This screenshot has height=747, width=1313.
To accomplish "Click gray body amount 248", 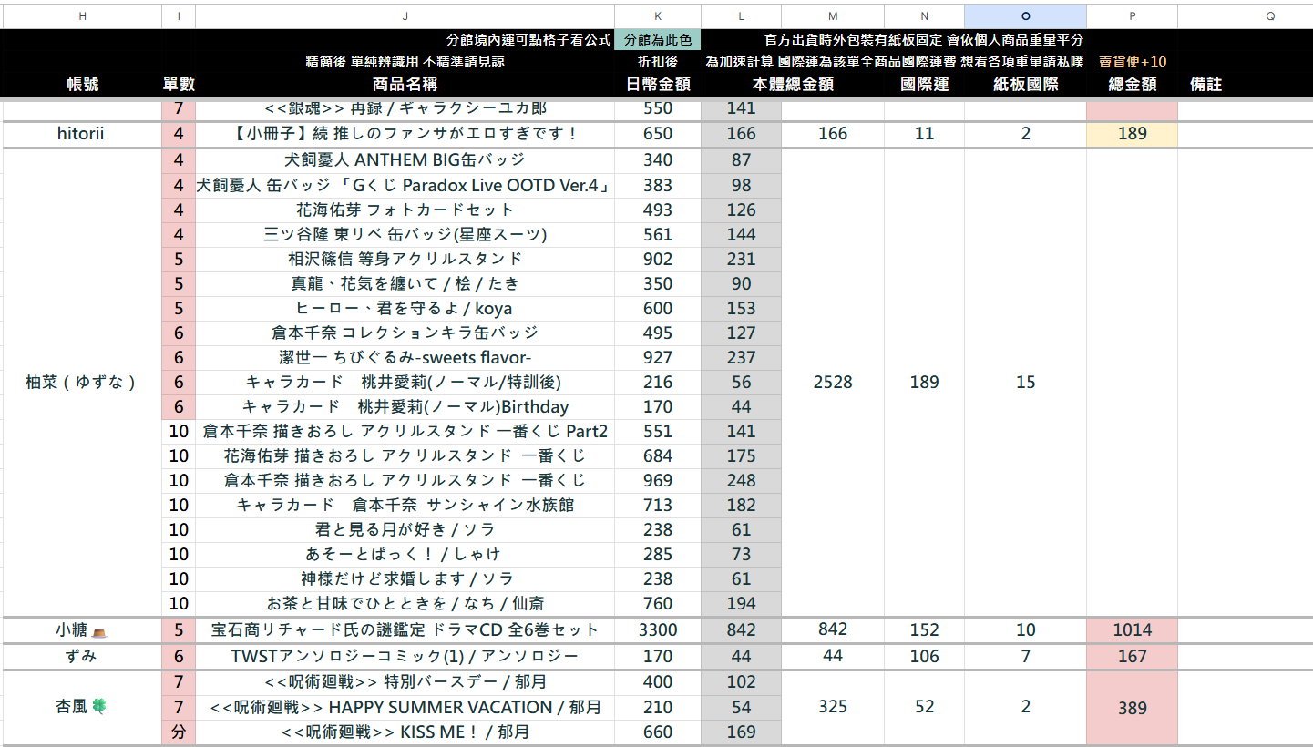I will [742, 480].
